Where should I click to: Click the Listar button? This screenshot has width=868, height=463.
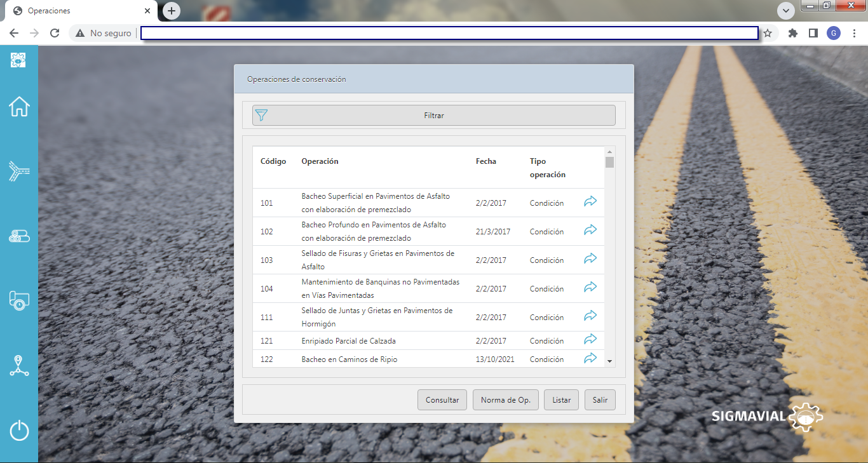pyautogui.click(x=561, y=400)
